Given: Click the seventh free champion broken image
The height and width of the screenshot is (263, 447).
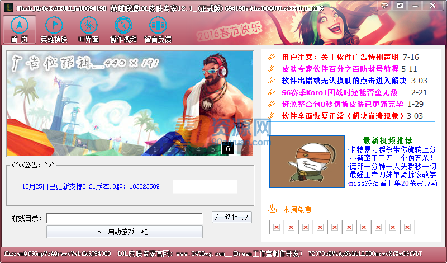Looking at the screenshot, I should 364,227.
